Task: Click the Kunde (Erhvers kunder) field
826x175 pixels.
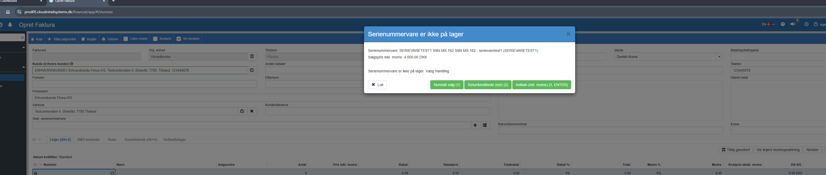Action: point(140,70)
